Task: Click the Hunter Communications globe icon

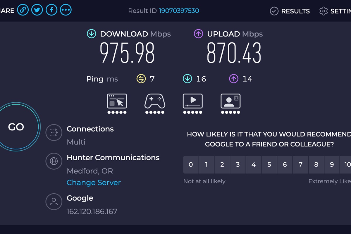Action: pyautogui.click(x=54, y=161)
